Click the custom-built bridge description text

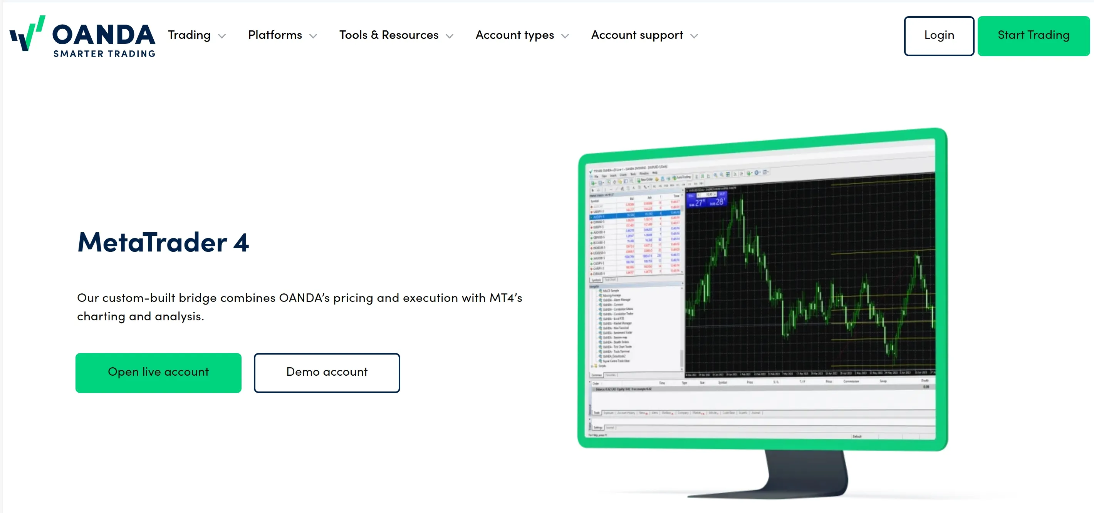pos(299,307)
